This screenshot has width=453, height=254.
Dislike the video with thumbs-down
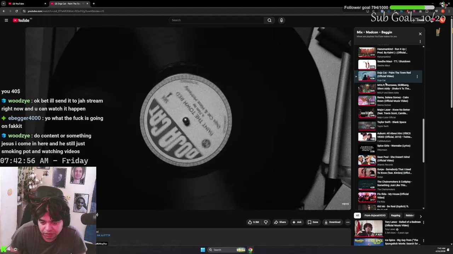pyautogui.click(x=266, y=222)
